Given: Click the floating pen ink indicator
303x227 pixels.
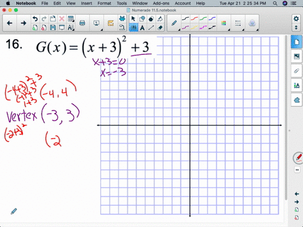Looking at the screenshot, I should (299, 158).
